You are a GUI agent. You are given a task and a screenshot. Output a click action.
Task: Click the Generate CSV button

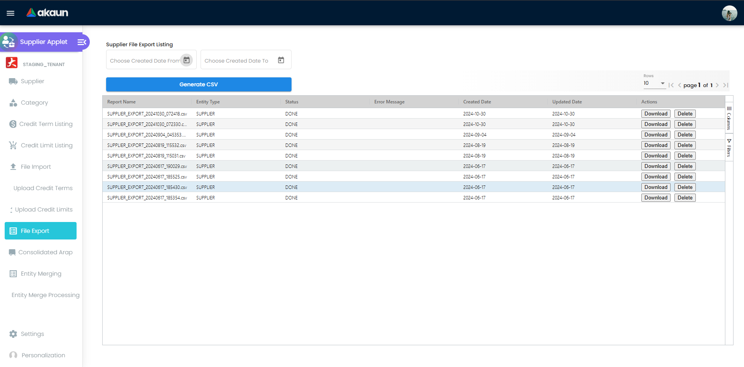click(x=199, y=84)
